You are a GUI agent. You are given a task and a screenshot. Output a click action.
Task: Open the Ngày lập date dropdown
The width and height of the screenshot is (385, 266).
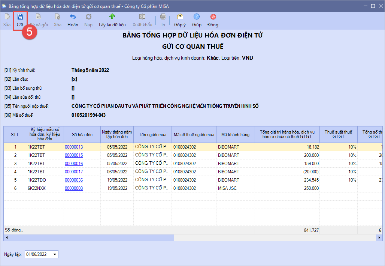55,254
